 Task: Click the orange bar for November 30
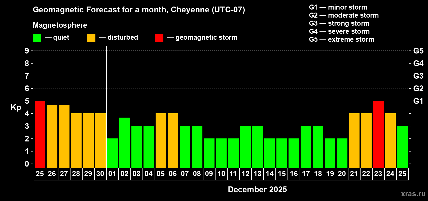[x=100, y=140]
